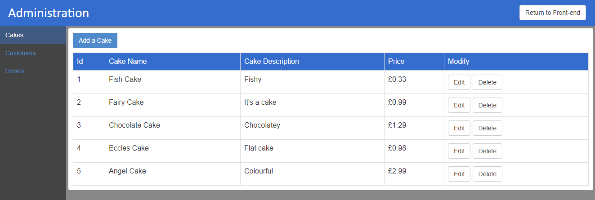Image resolution: width=595 pixels, height=200 pixels.
Task: Delete the Fish Cake row
Action: coord(487,82)
